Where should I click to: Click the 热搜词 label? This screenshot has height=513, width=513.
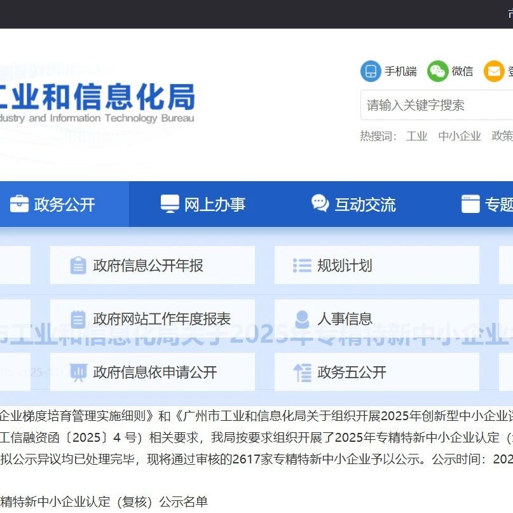pyautogui.click(x=378, y=136)
